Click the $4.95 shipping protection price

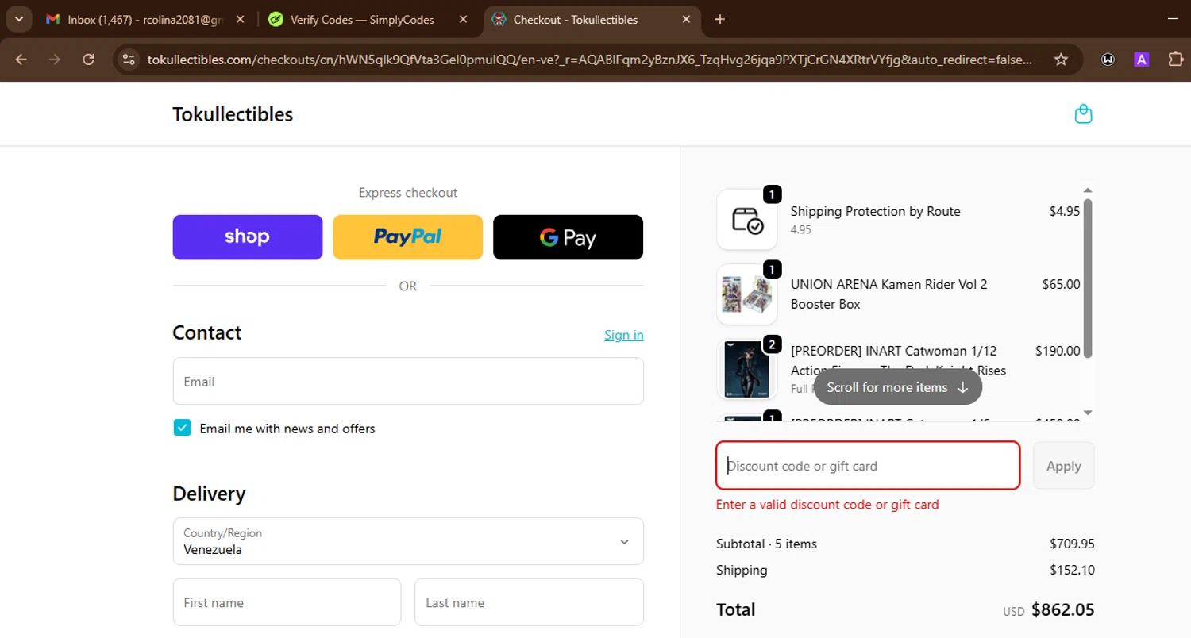click(x=1065, y=211)
